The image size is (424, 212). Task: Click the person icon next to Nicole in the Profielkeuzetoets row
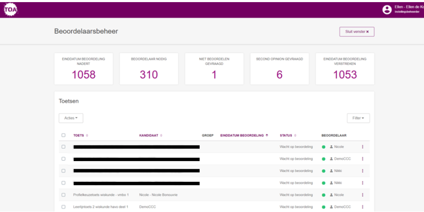pos(331,195)
